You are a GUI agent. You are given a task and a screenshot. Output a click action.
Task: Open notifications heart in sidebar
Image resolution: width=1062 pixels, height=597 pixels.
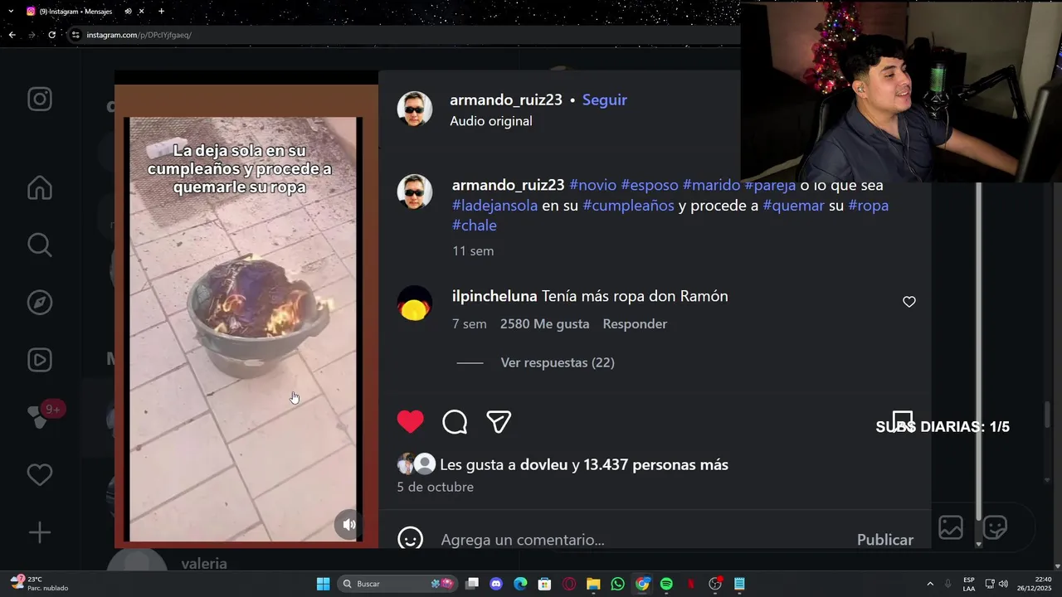tap(40, 475)
